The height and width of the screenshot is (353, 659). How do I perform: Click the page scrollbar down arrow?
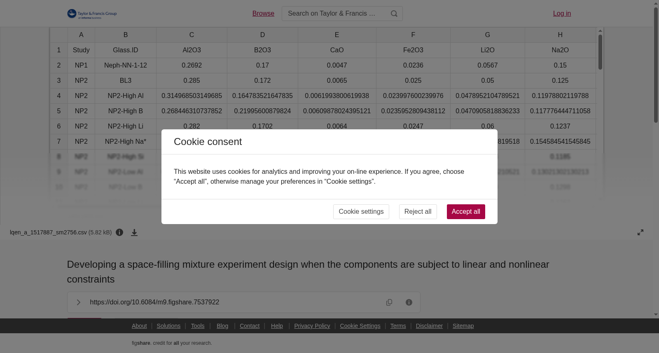coord(656,315)
